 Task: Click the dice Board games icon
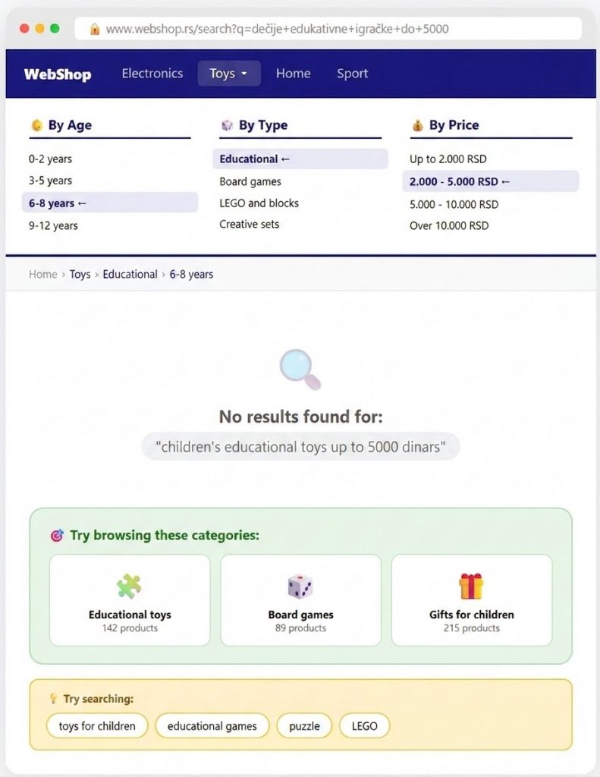click(x=300, y=586)
